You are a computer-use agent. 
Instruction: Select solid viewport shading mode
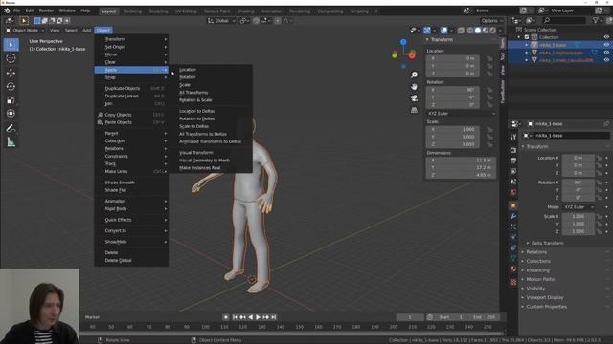pyautogui.click(x=478, y=31)
